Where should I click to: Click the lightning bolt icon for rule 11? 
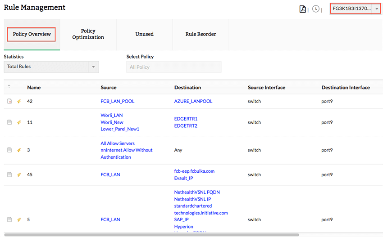[x=19, y=122]
